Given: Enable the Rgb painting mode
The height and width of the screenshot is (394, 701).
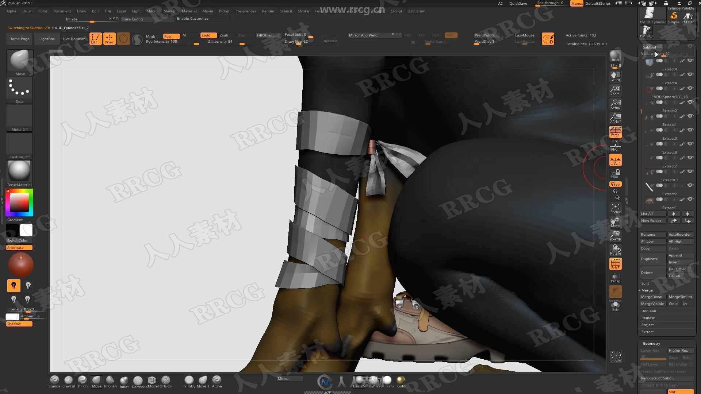Looking at the screenshot, I should pyautogui.click(x=171, y=36).
